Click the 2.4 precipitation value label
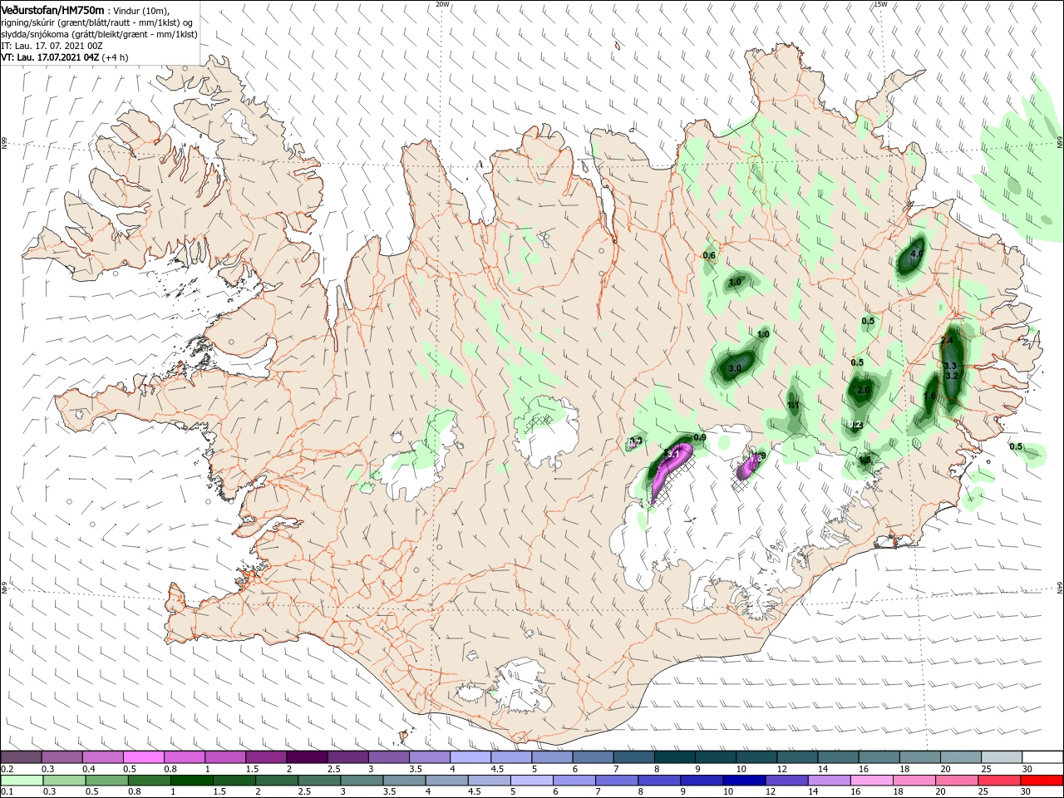 [x=946, y=341]
